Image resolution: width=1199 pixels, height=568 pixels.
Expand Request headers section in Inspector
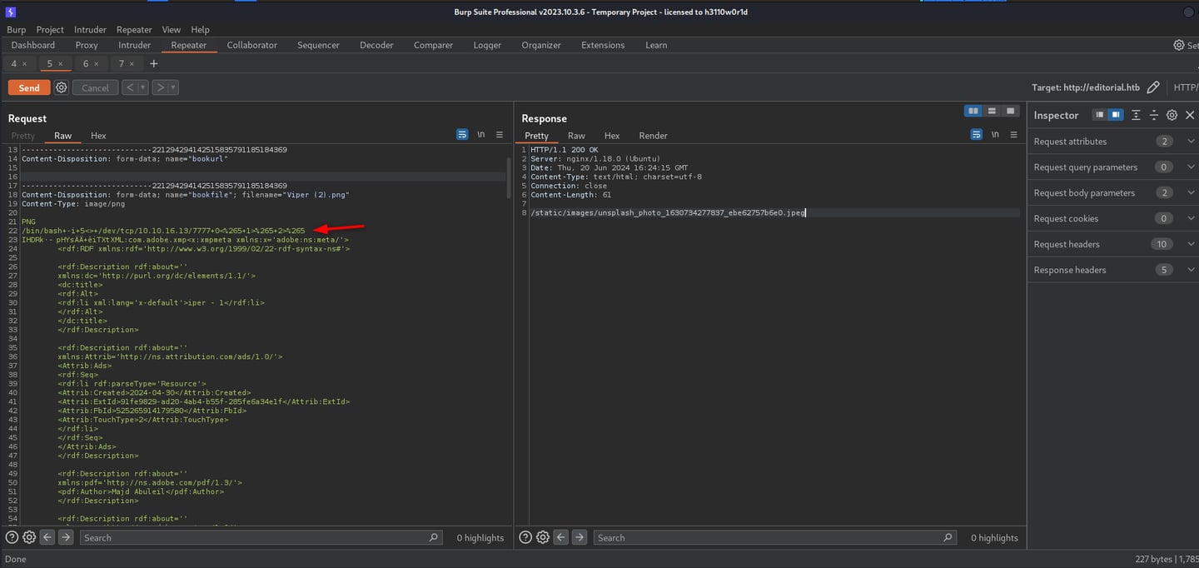tap(1191, 244)
